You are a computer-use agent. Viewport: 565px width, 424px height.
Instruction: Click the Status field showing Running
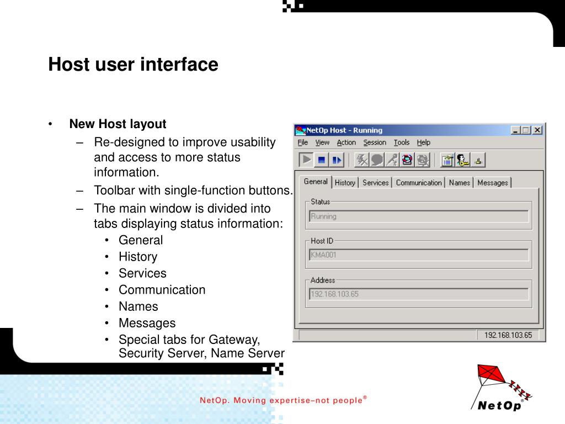point(419,216)
